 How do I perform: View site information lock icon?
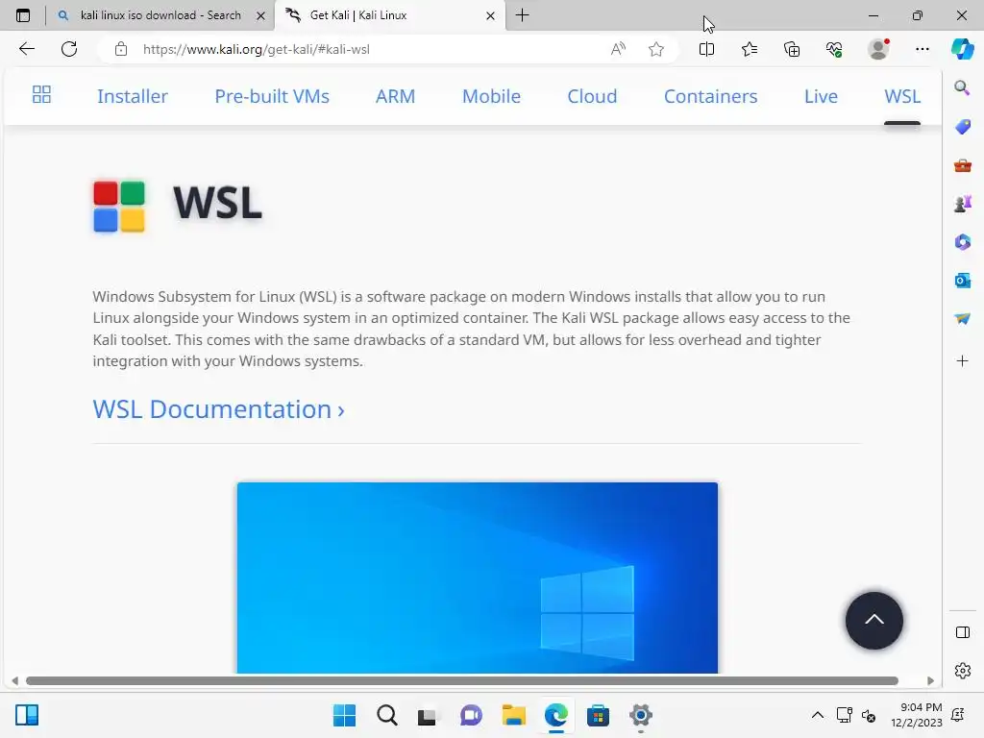[121, 49]
